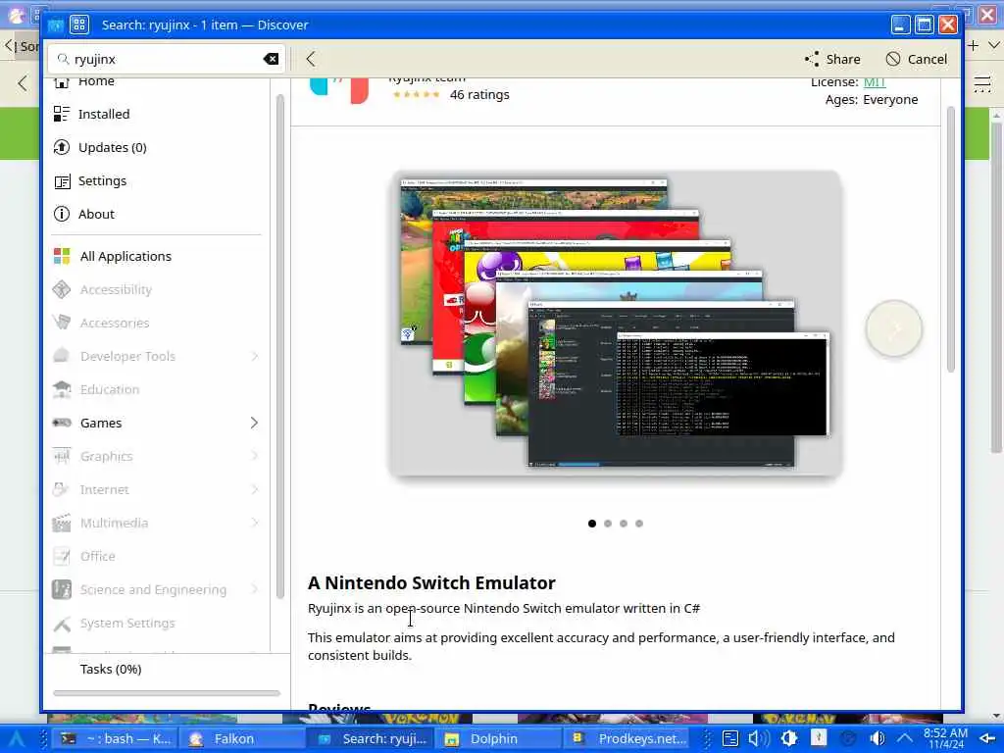Select the second screenshot page dot

608,524
